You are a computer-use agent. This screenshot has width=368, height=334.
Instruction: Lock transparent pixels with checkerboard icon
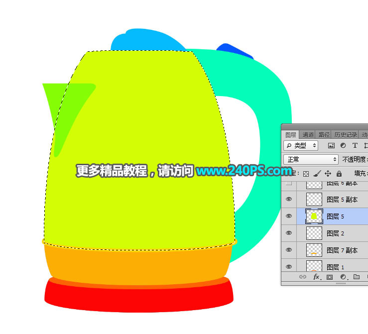click(x=306, y=174)
